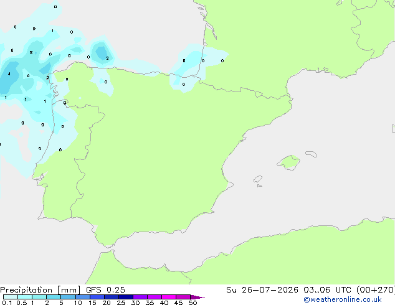Click the Precipitation [mm] GFS 0.25 title
Image resolution: width=395 pixels, height=305 pixels.
tap(62, 290)
